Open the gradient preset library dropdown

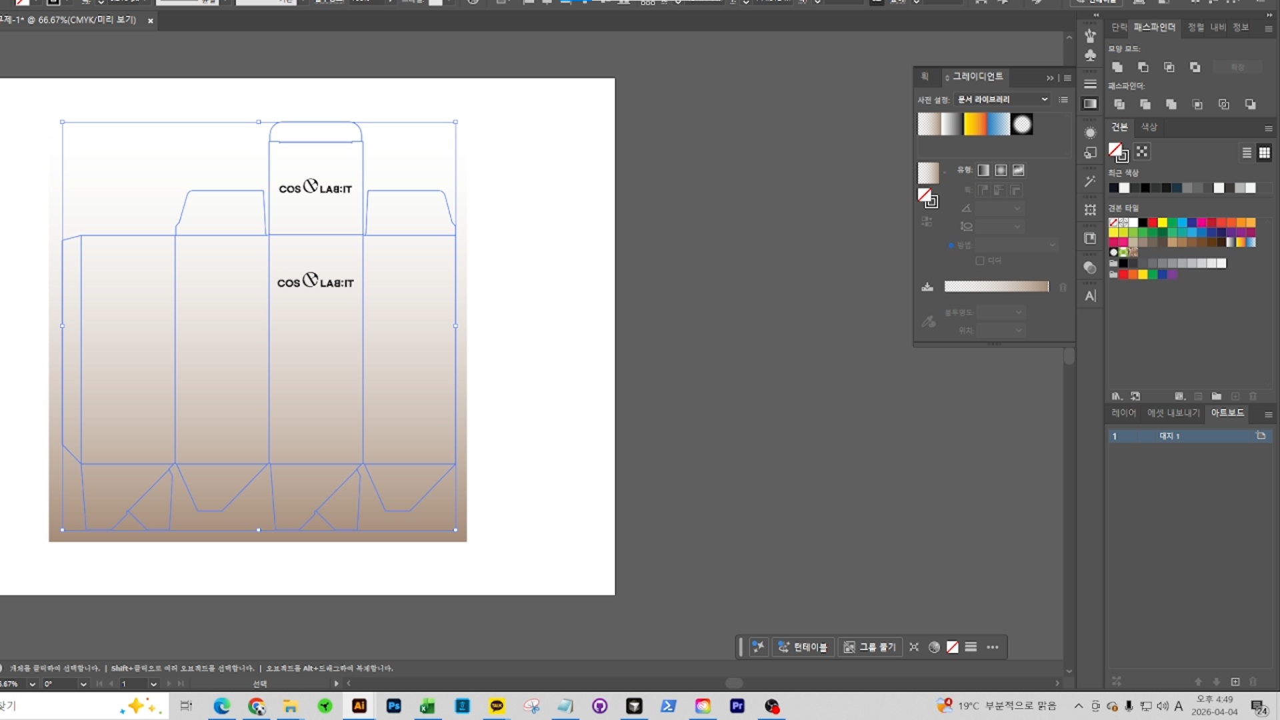[x=1003, y=99]
